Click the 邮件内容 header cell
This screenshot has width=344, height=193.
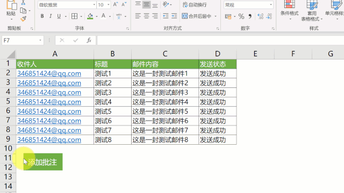point(165,64)
